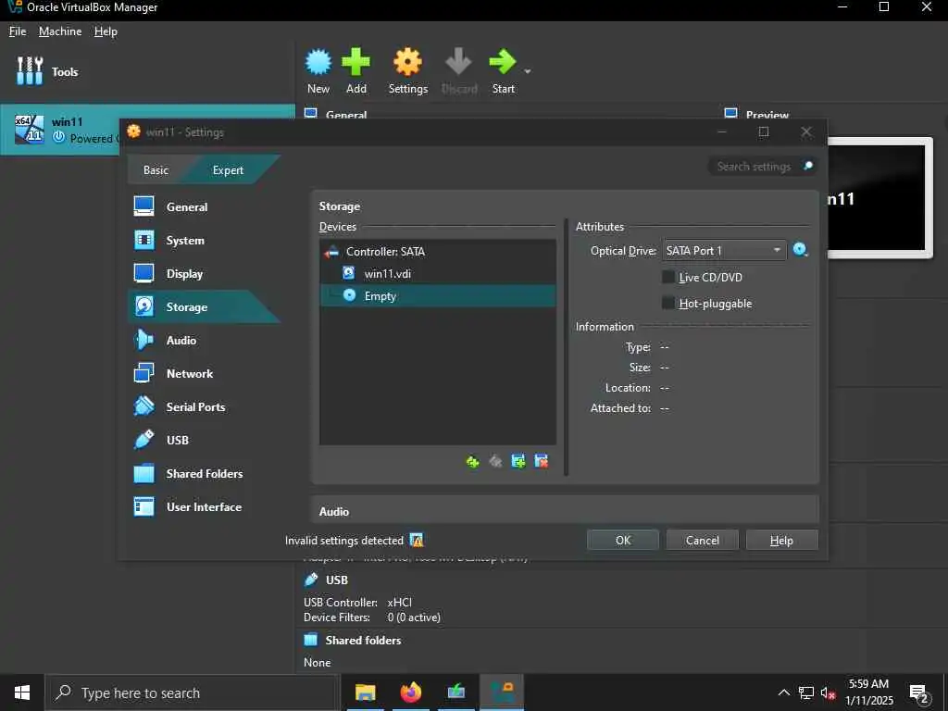Viewport: 948px width, 711px height.
Task: Switch to the Basic settings tab
Action: coord(156,170)
